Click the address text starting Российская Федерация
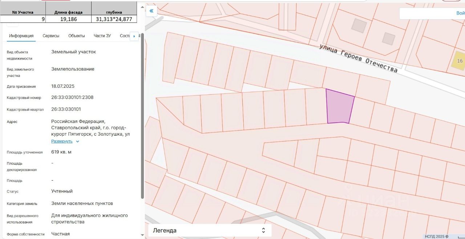 90,128
